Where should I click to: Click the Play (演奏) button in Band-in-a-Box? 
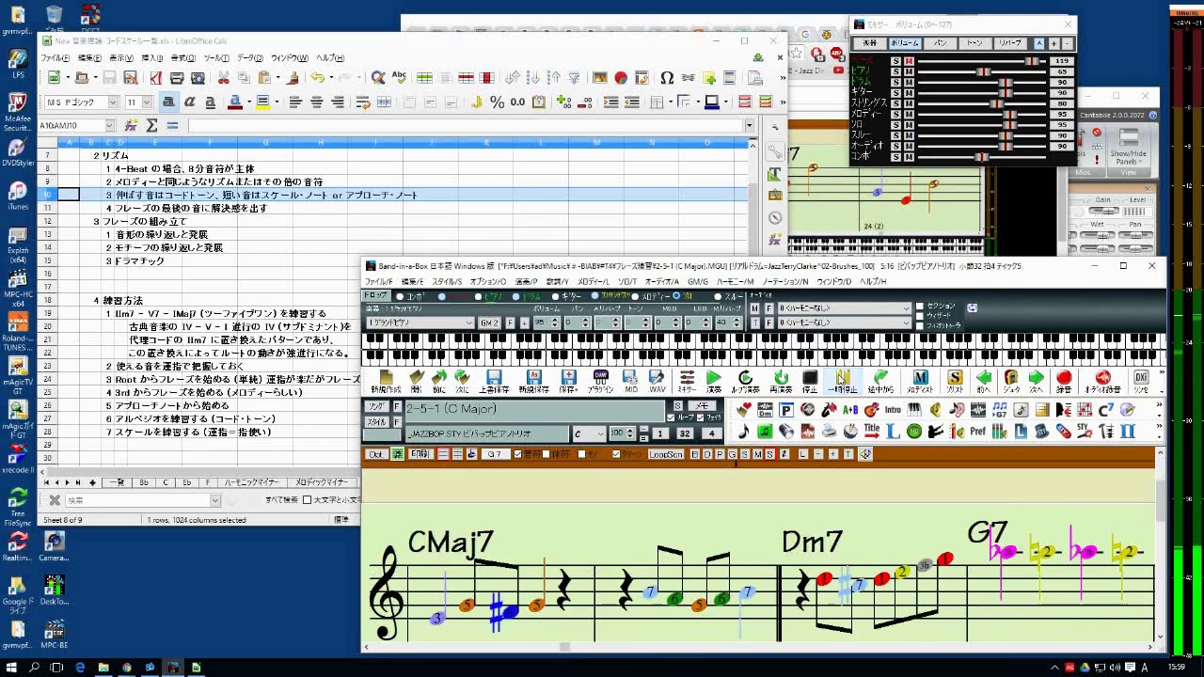[714, 381]
